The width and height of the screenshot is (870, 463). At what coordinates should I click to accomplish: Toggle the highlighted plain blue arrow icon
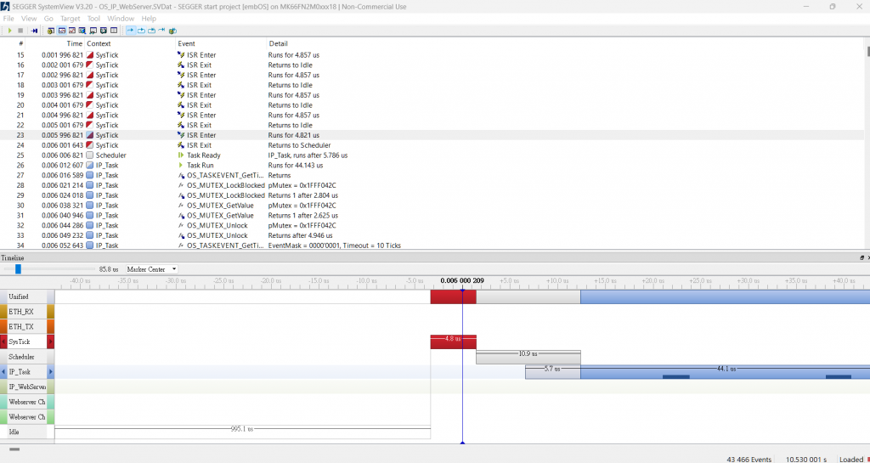coord(130,31)
